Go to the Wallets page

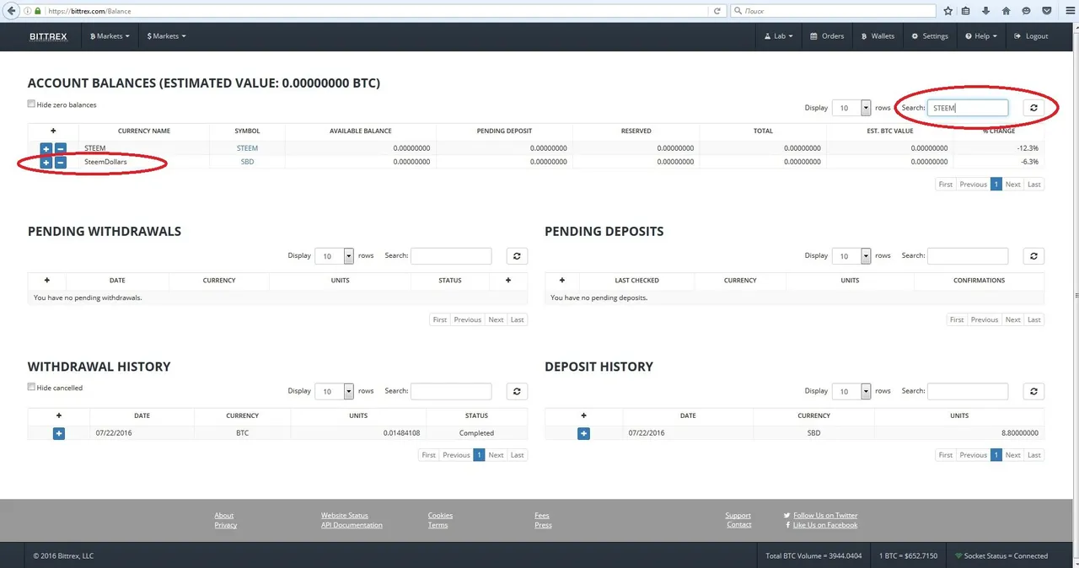[878, 36]
